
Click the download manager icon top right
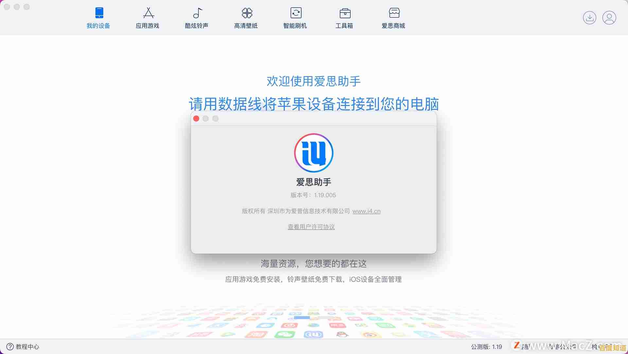click(x=590, y=18)
